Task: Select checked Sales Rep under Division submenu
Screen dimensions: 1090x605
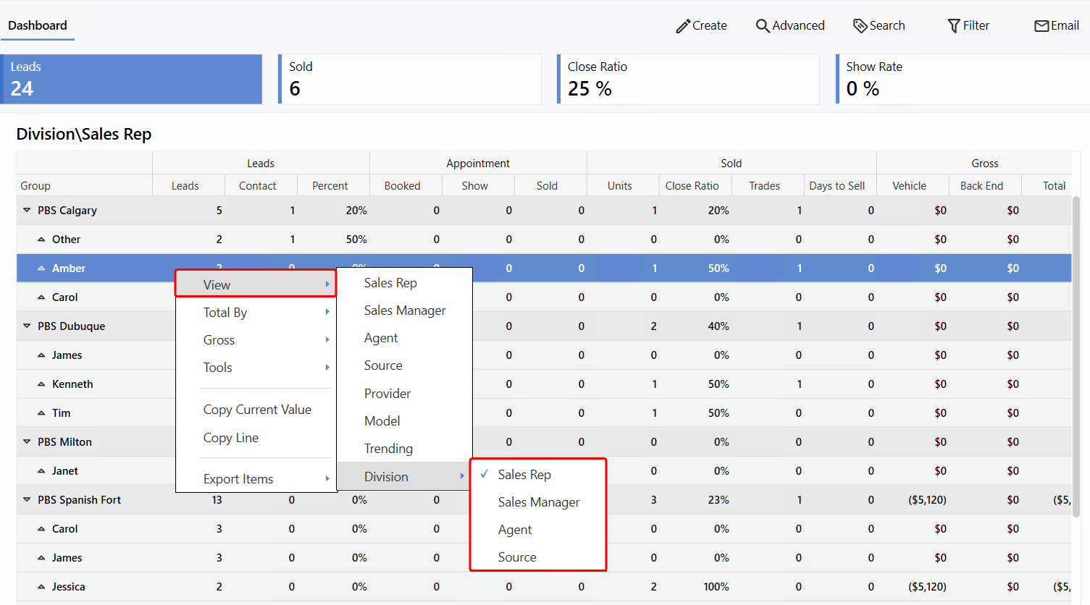Action: point(524,475)
